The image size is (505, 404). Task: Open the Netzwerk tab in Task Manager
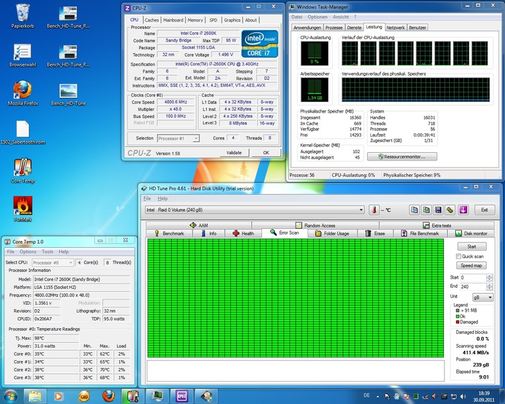point(396,28)
